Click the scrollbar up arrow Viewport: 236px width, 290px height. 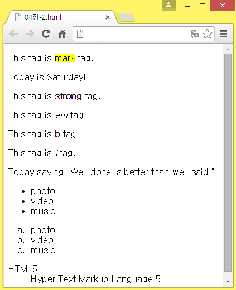tap(228, 49)
